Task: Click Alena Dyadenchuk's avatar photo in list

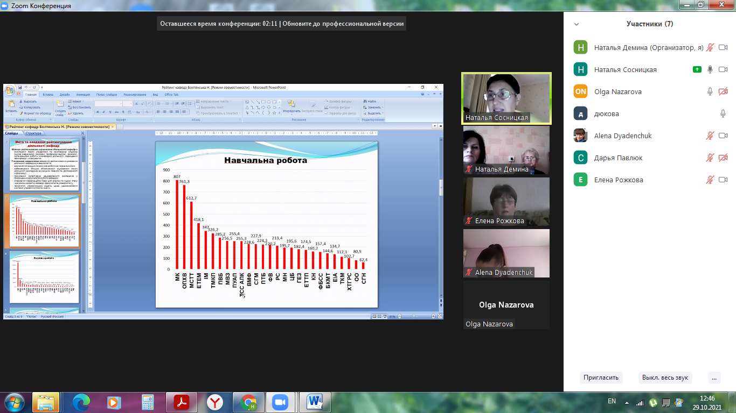Action: pyautogui.click(x=580, y=136)
